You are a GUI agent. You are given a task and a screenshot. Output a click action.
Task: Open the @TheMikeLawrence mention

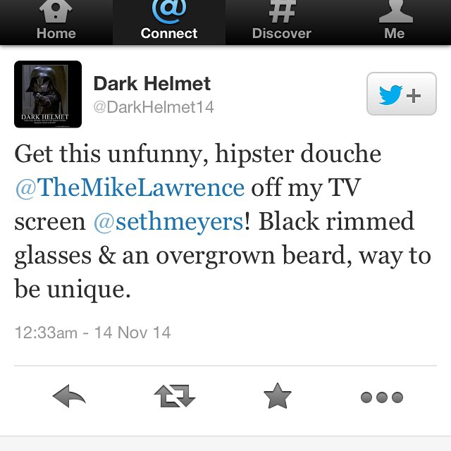pyautogui.click(x=130, y=188)
